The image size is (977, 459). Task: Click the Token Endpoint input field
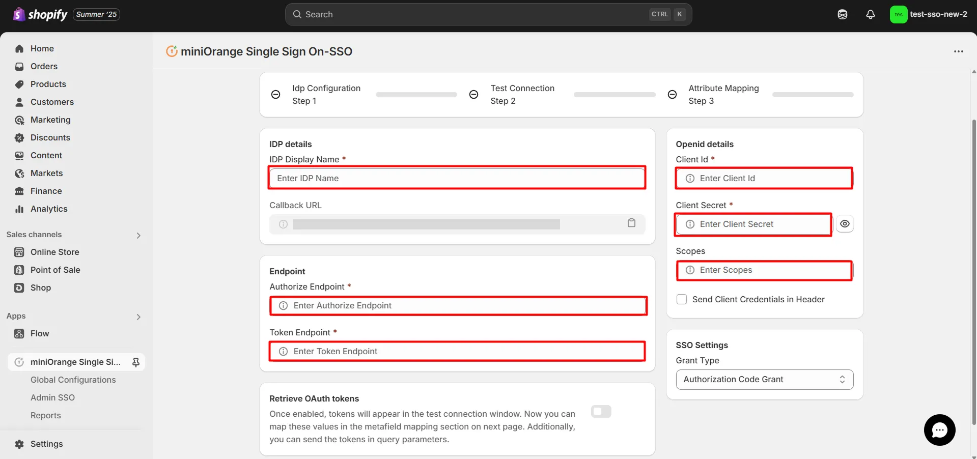457,352
